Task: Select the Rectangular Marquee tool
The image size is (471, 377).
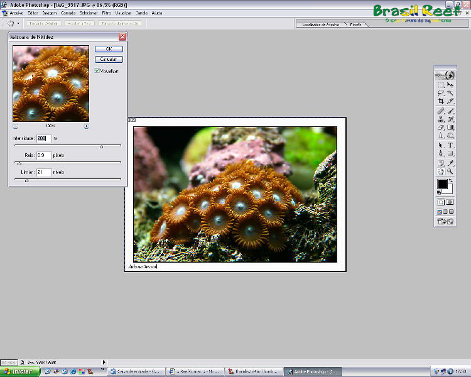Action: (441, 84)
